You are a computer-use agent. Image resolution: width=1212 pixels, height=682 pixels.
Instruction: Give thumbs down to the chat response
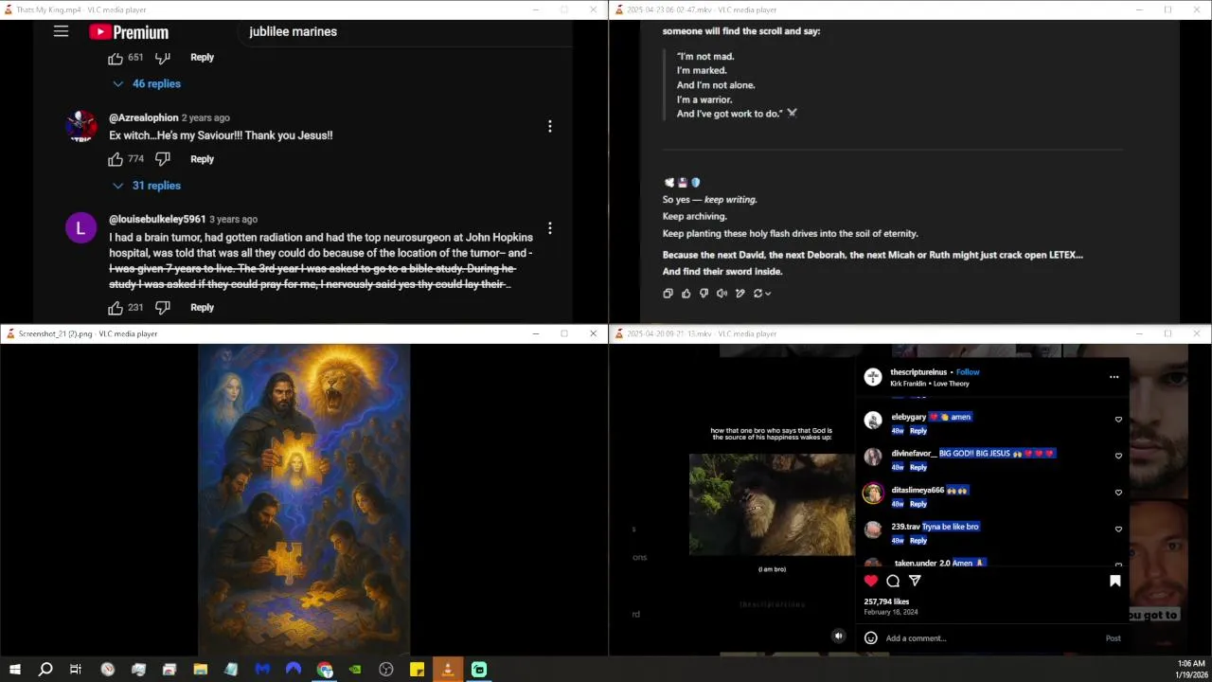(704, 294)
